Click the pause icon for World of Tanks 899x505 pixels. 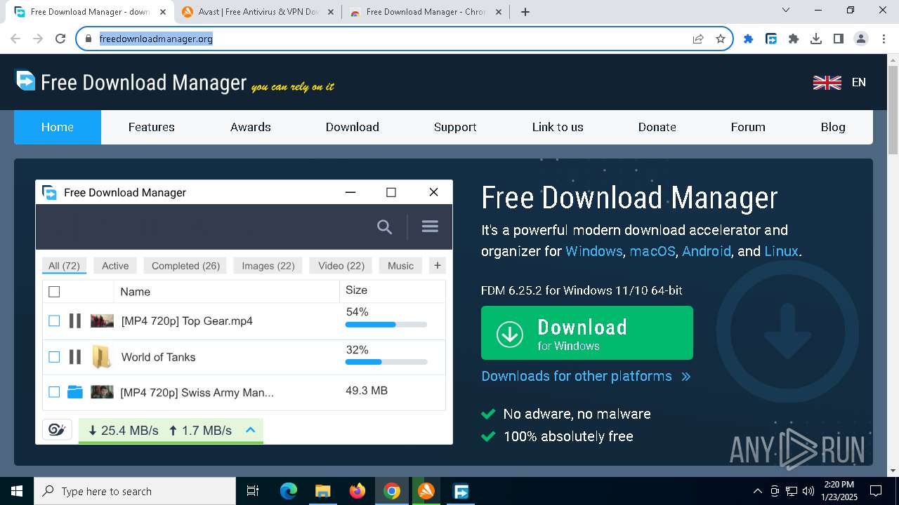[74, 357]
